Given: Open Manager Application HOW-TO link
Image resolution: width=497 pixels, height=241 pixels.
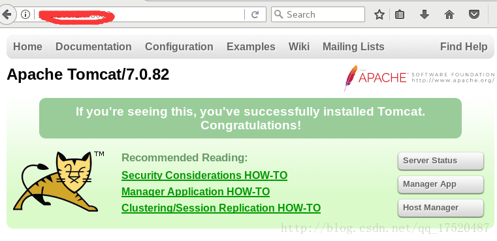Looking at the screenshot, I should point(195,191).
